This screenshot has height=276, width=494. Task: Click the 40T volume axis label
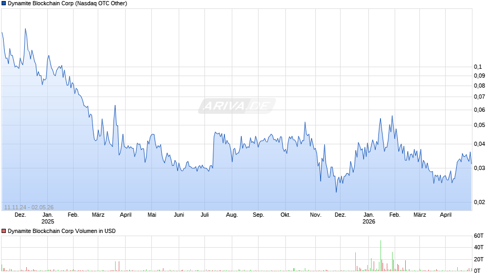(479, 247)
